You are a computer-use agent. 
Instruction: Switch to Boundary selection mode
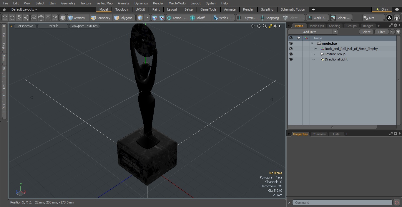101,18
